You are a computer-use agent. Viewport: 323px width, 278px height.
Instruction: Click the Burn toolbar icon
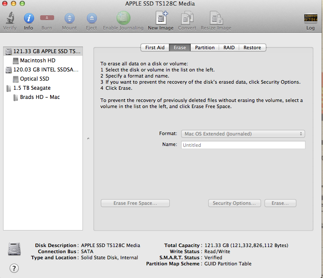click(x=47, y=18)
